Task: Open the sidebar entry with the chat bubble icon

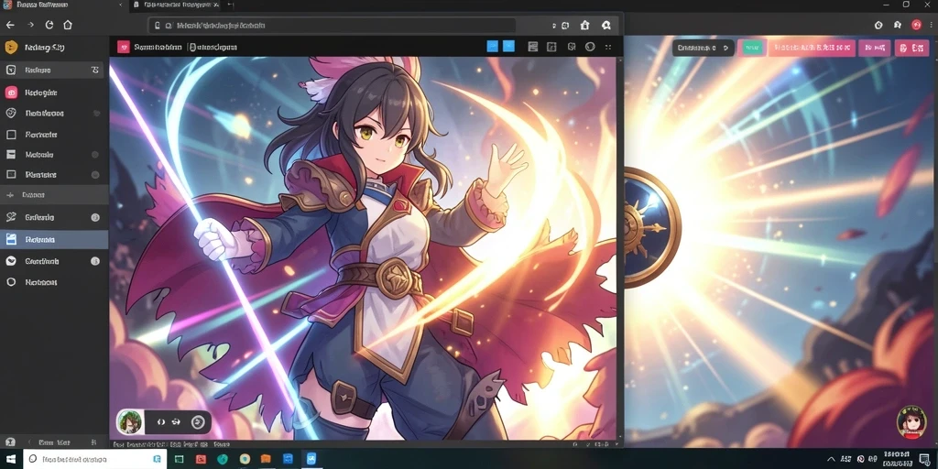Action: tap(52, 261)
